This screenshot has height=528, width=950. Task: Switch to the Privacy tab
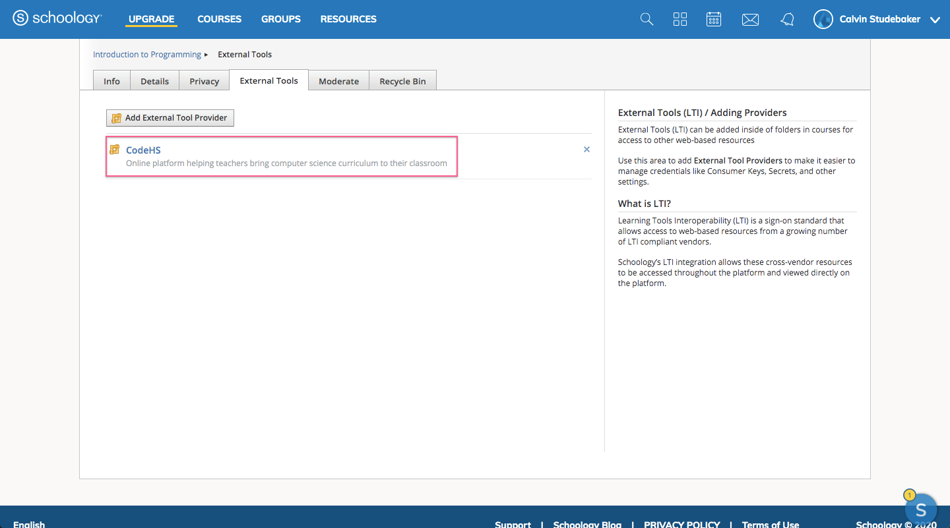(x=204, y=81)
